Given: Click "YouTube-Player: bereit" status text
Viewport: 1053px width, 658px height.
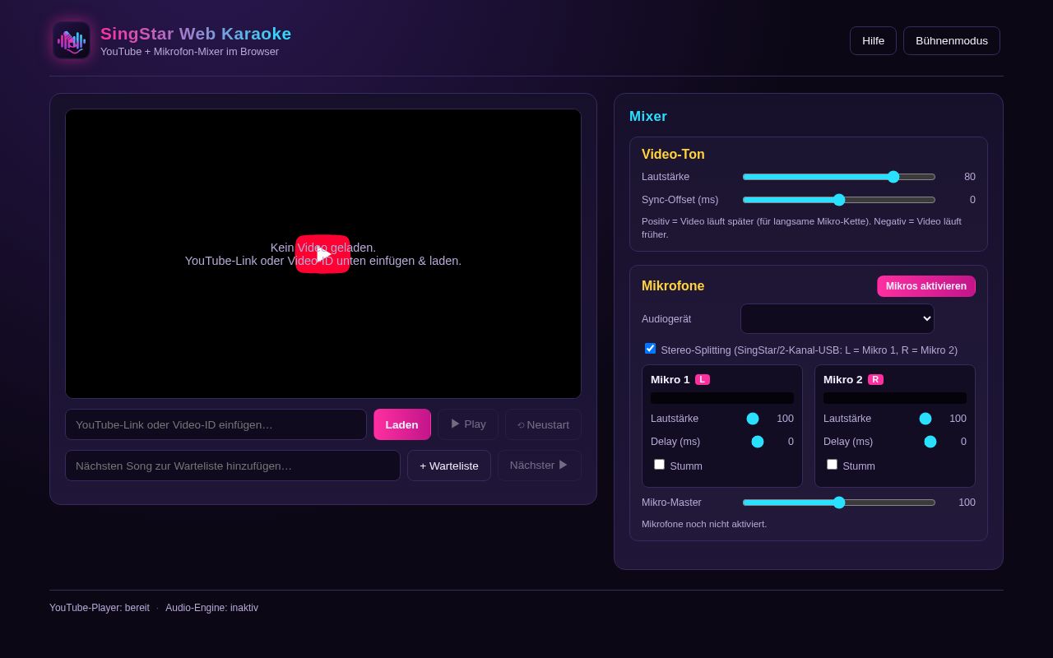Looking at the screenshot, I should 100,608.
